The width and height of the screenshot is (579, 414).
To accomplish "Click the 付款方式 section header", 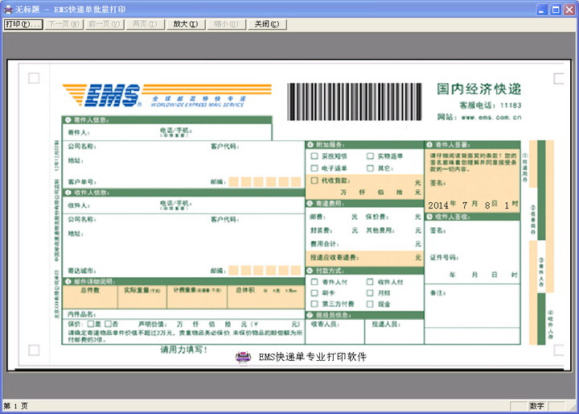I will click(365, 271).
